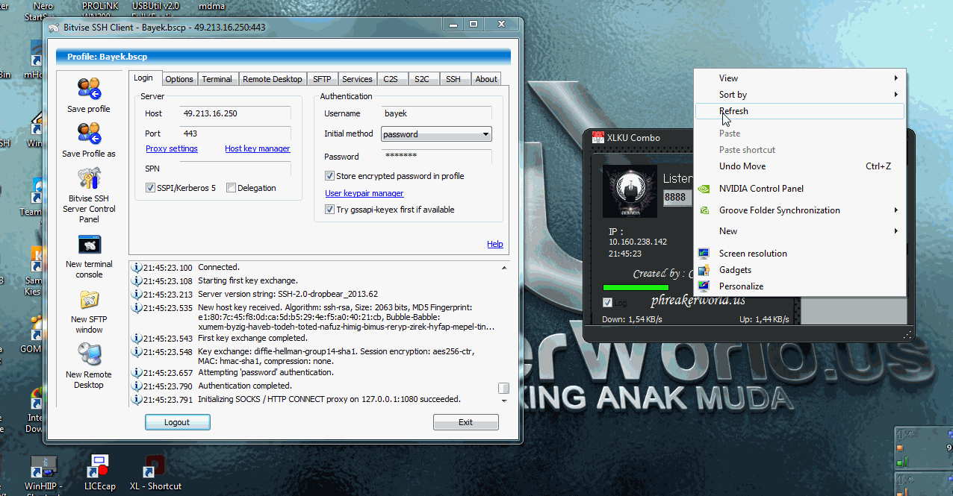This screenshot has height=496, width=953.
Task: Click the Logout button
Action: point(177,422)
